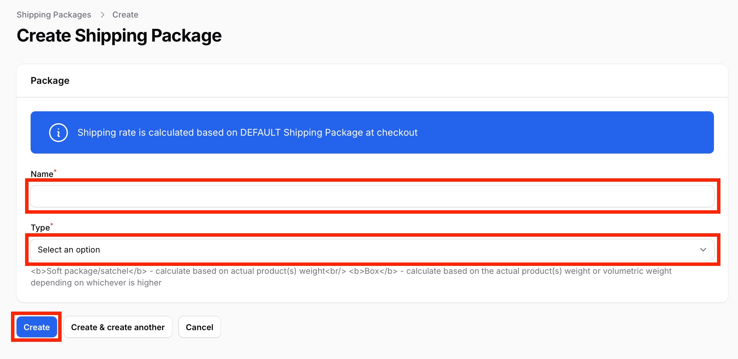Click blank area right of Package title

tap(396, 81)
